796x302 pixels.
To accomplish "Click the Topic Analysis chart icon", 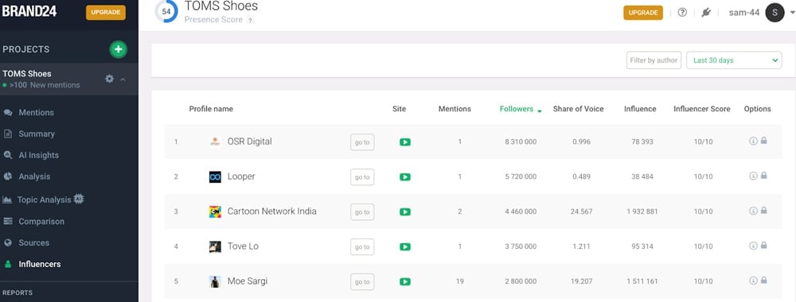I will pyautogui.click(x=7, y=199).
